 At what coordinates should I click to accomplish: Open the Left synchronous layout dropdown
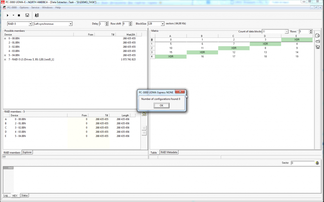pyautogui.click(x=71, y=24)
